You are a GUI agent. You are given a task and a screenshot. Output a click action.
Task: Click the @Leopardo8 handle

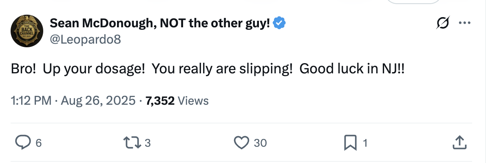[x=85, y=39]
